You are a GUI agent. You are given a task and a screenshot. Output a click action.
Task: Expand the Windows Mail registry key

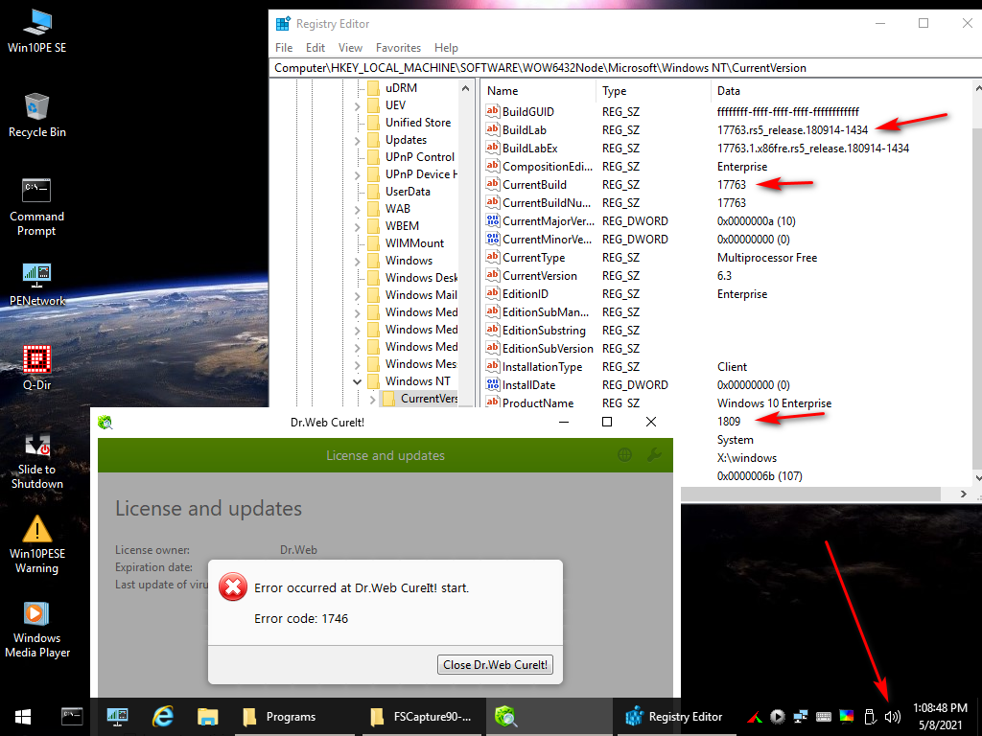358,295
